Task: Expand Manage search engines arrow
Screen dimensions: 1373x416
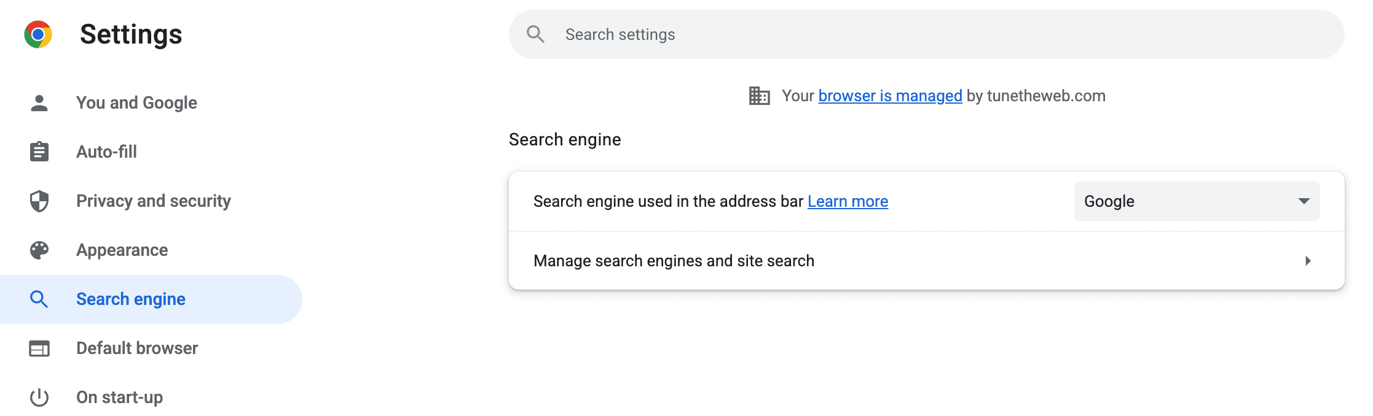Action: tap(1308, 261)
